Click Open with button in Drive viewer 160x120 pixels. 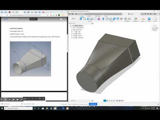[x=33, y=19]
